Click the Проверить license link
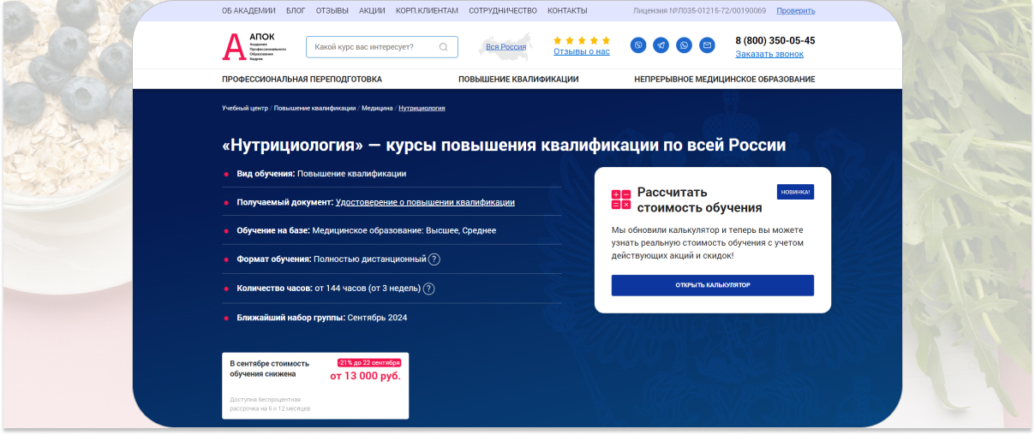This screenshot has height=435, width=1035. pos(796,11)
